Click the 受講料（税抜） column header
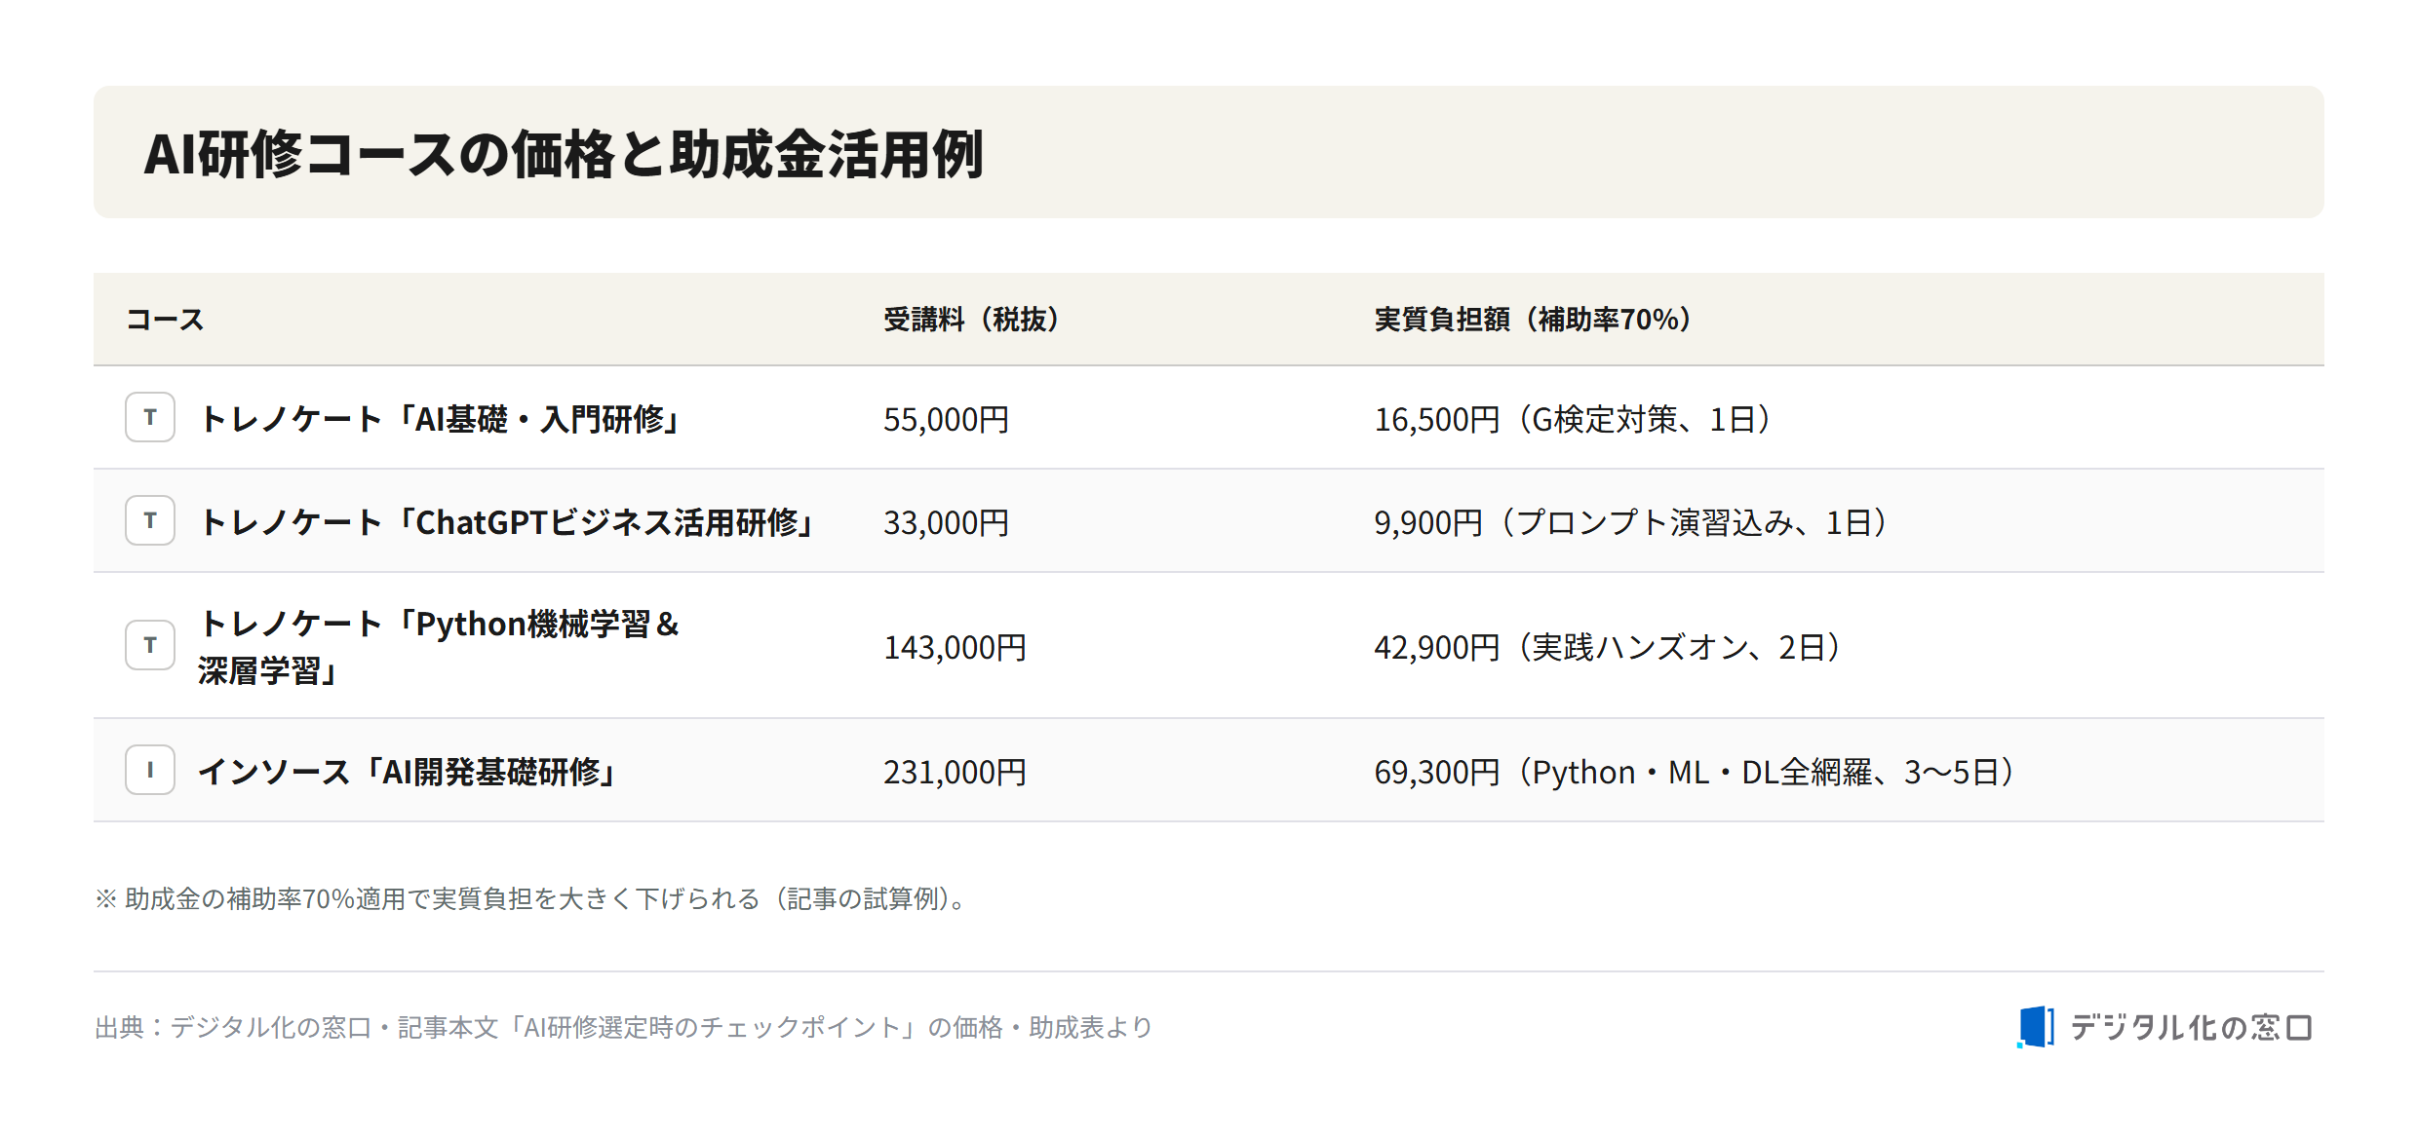The height and width of the screenshot is (1140, 2418). (x=972, y=320)
